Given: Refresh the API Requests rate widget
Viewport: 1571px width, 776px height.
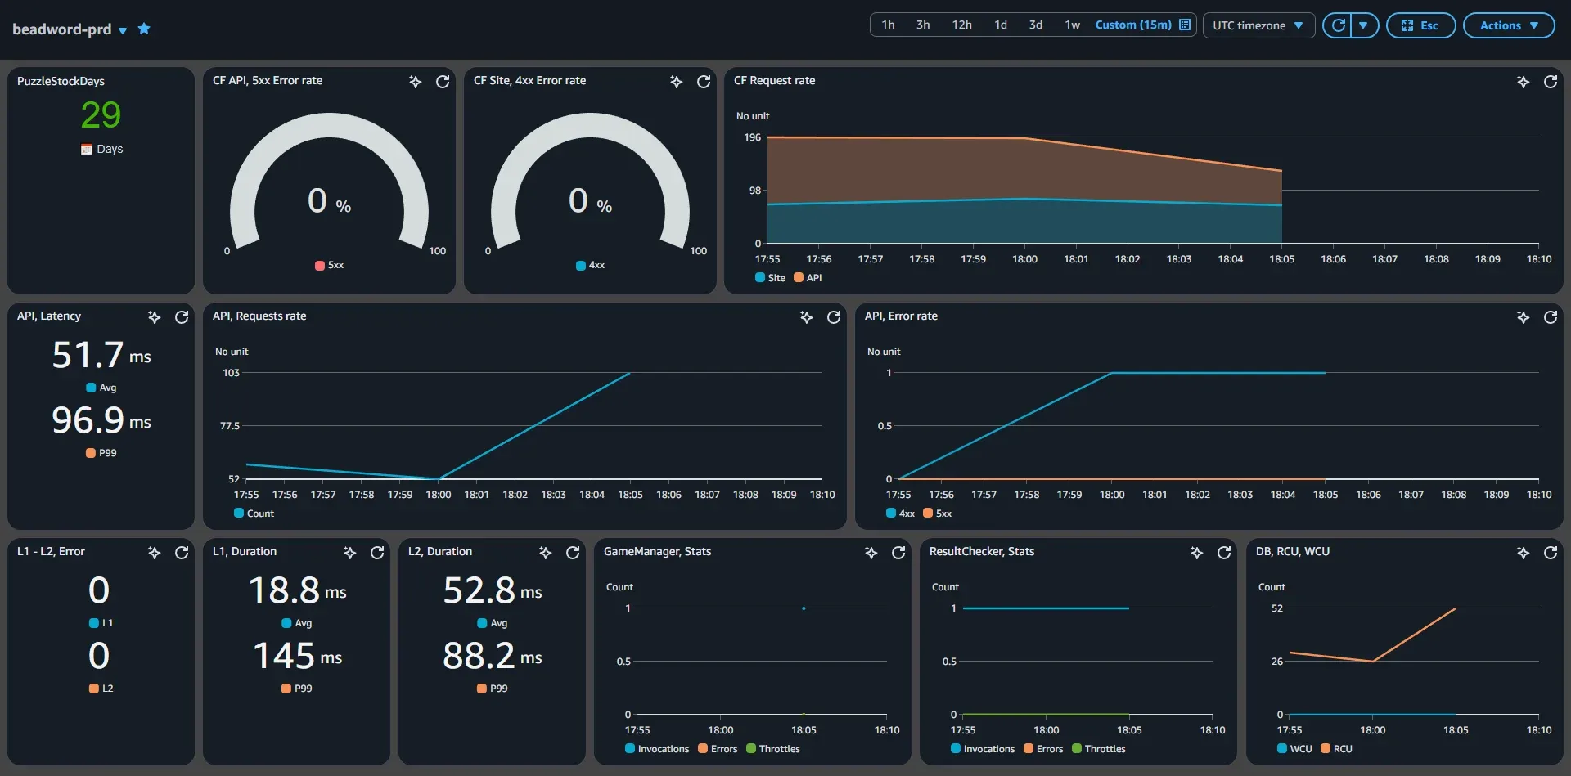Looking at the screenshot, I should pyautogui.click(x=834, y=317).
